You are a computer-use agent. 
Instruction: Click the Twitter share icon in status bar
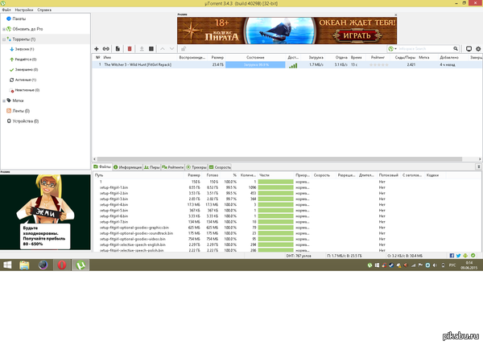pyautogui.click(x=458, y=256)
